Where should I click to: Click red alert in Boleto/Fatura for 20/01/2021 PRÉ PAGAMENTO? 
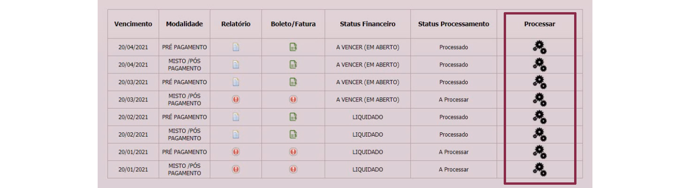293,152
